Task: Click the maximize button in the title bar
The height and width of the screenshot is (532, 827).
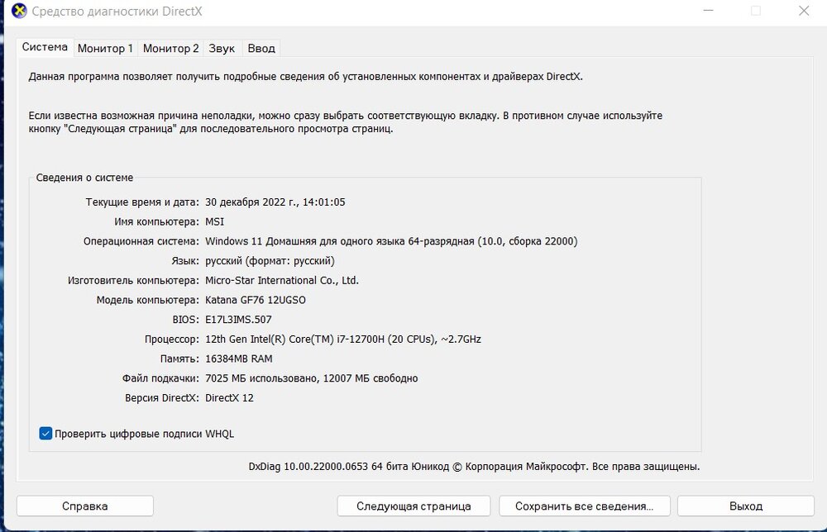Action: tap(755, 12)
